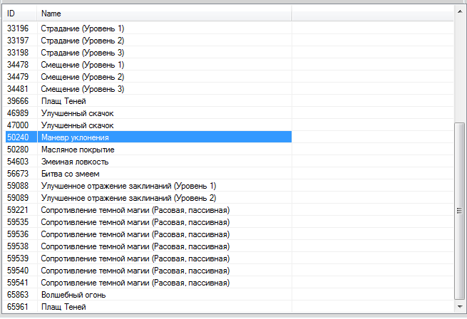The image size is (467, 319).
Task: Select the Битва со змеем entry
Action: point(70,174)
